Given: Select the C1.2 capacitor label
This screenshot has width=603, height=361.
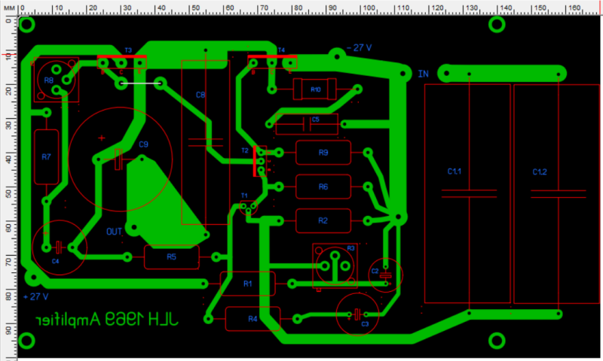Looking at the screenshot, I should 540,172.
